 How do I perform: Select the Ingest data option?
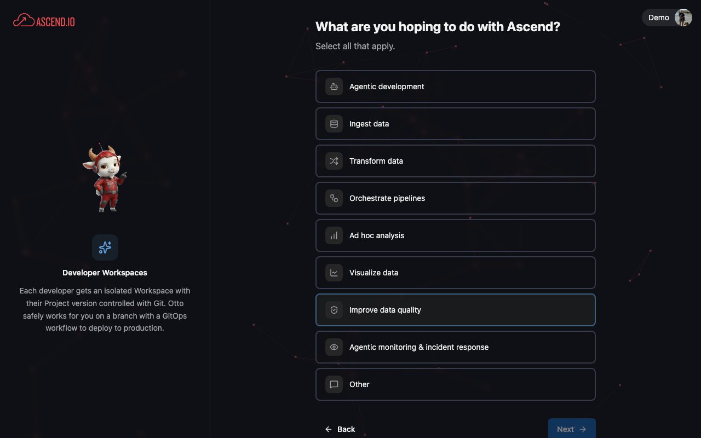(456, 123)
